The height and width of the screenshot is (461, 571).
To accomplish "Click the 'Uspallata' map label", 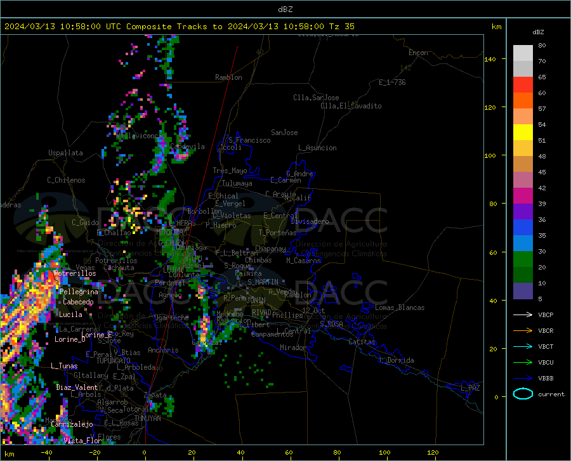I will point(65,153).
